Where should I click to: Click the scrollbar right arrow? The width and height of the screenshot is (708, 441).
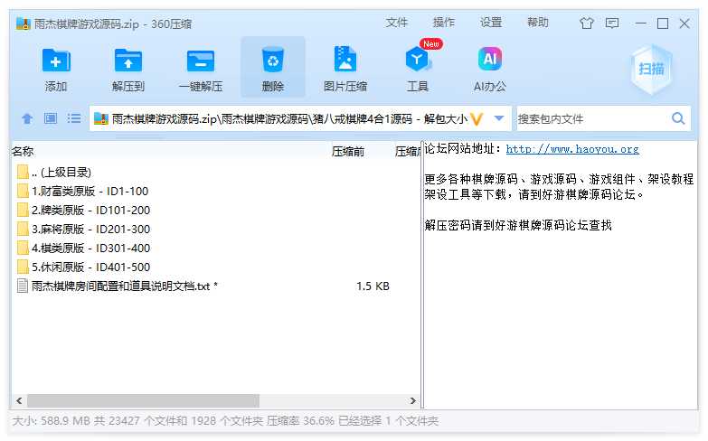pyautogui.click(x=412, y=400)
